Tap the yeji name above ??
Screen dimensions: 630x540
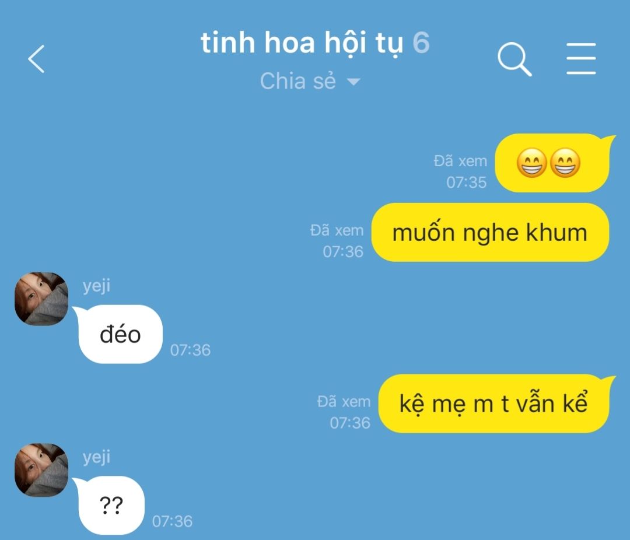96,457
